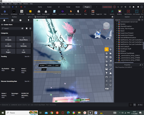Open the Properties filter dropdown arrow
Image resolution: width=144 pixels, height=115 pixels.
point(143,67)
